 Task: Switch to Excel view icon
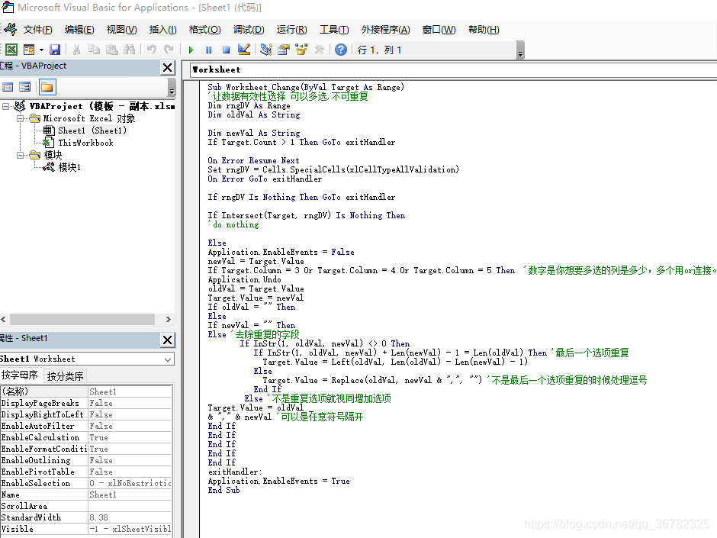point(11,50)
